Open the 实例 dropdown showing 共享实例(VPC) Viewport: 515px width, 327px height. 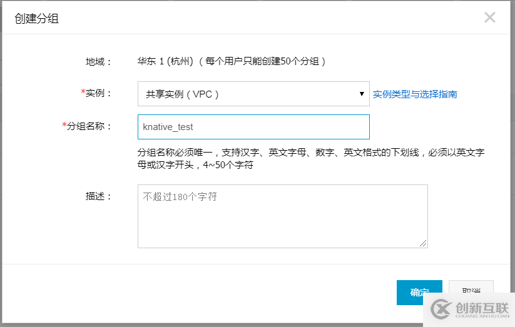coord(253,94)
